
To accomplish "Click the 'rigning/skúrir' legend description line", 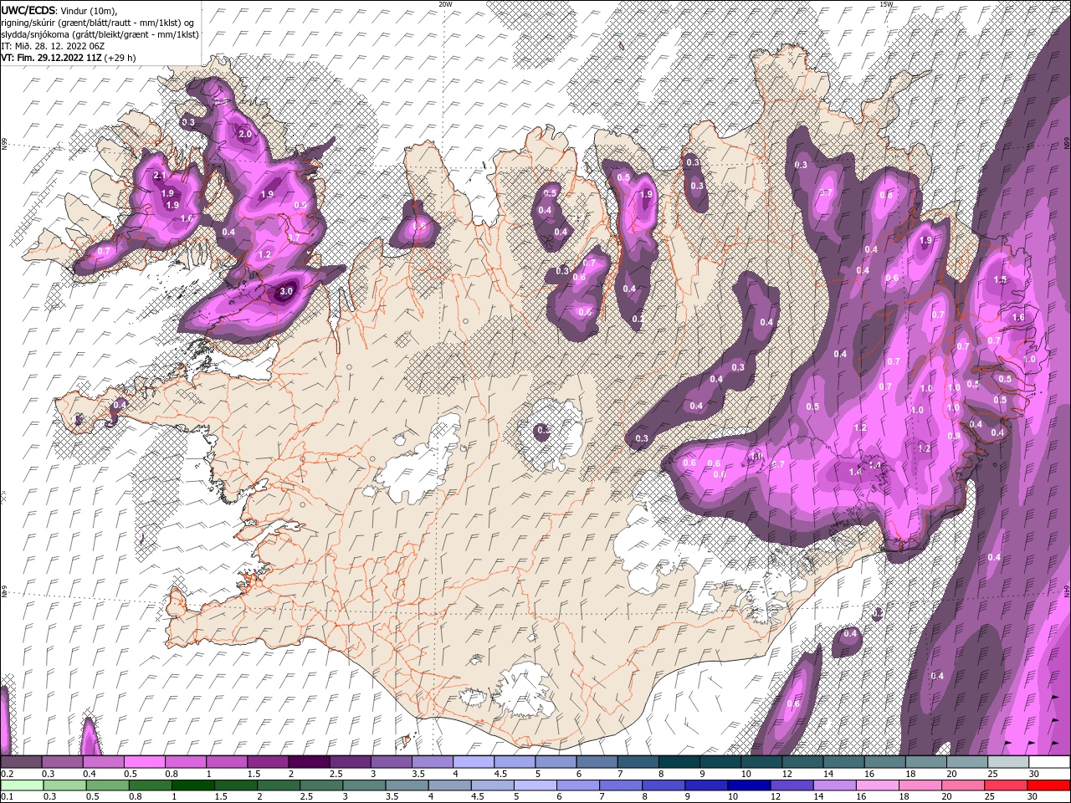I will 98,23.
